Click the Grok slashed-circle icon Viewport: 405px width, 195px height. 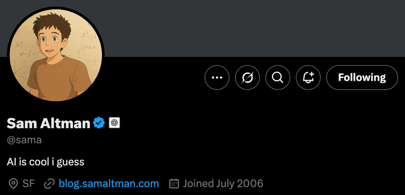point(247,77)
